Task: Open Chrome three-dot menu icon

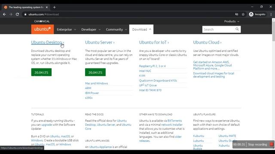Action: tap(271, 14)
